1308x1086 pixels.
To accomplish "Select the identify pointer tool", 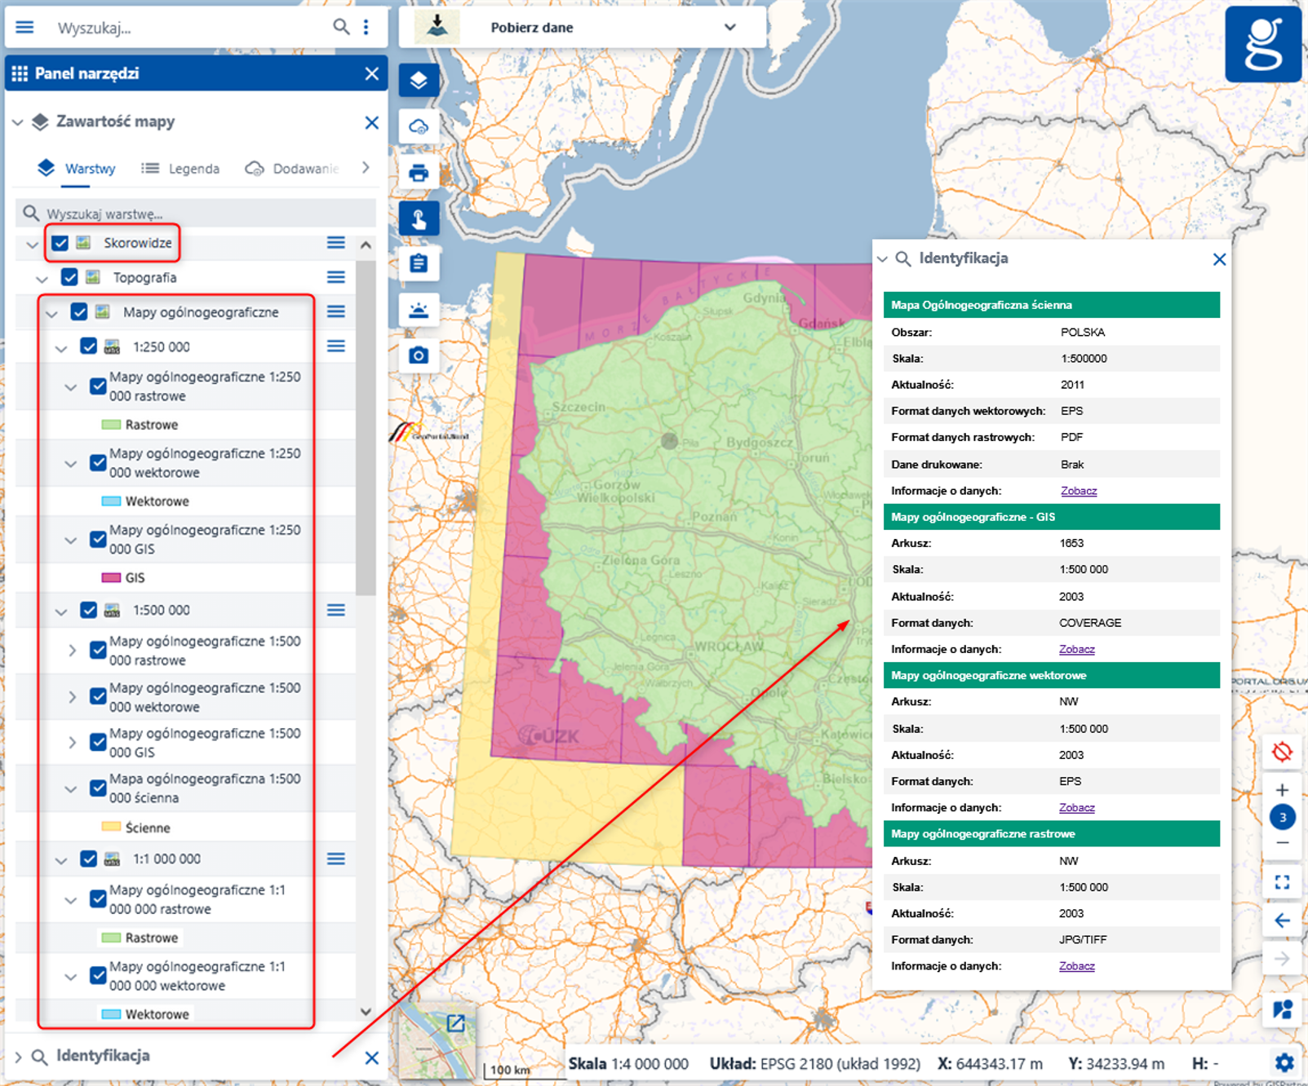I will [x=419, y=219].
